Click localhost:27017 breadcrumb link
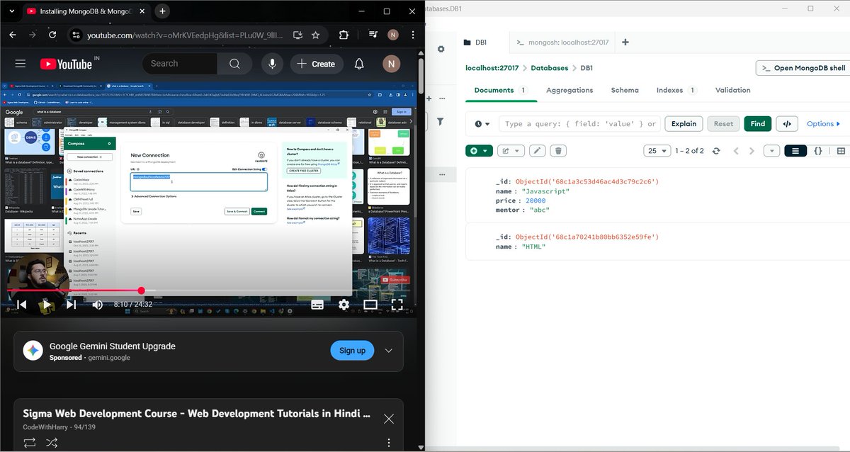Image resolution: width=850 pixels, height=452 pixels. (492, 68)
